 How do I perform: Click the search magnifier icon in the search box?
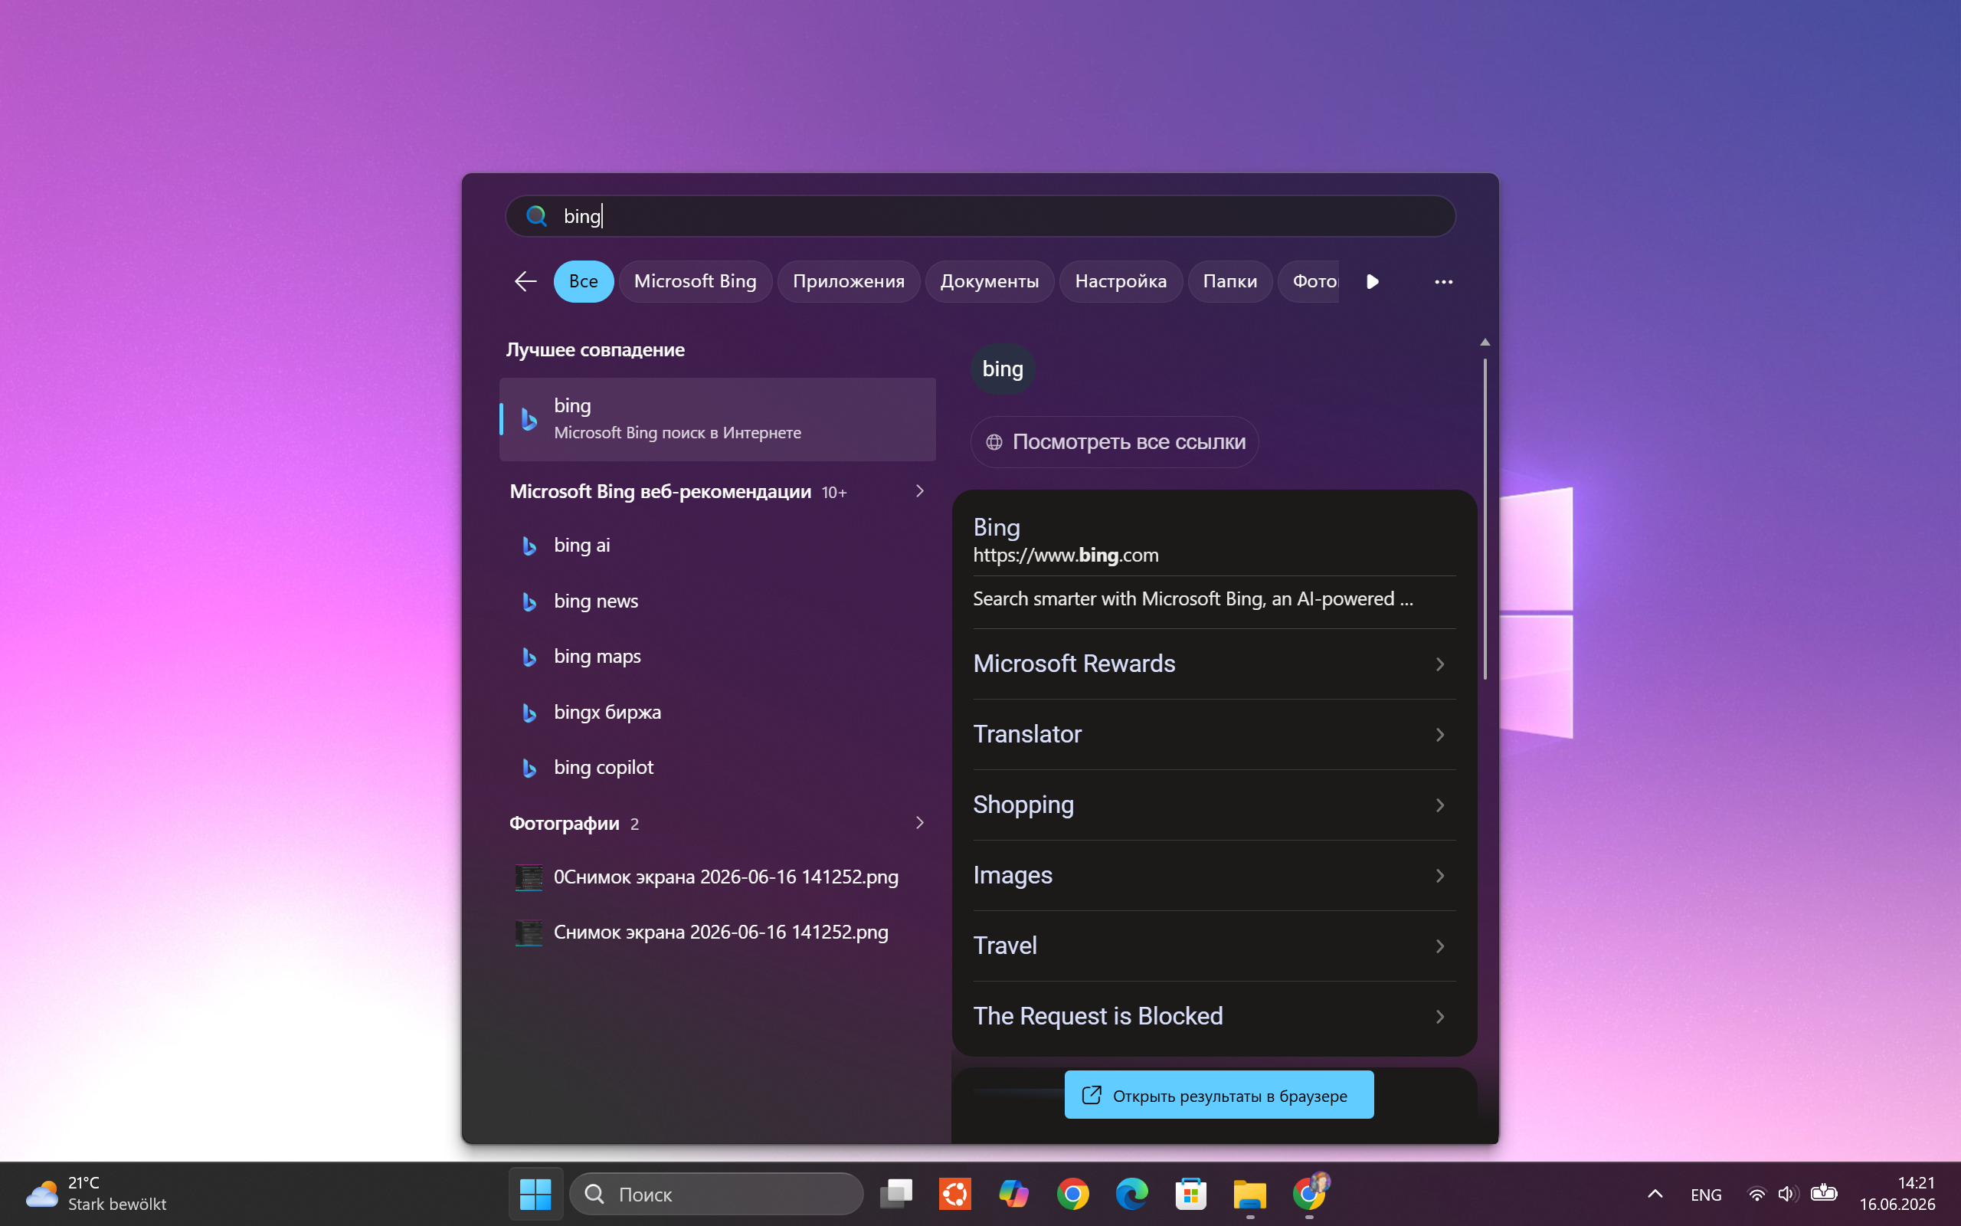[x=535, y=215]
